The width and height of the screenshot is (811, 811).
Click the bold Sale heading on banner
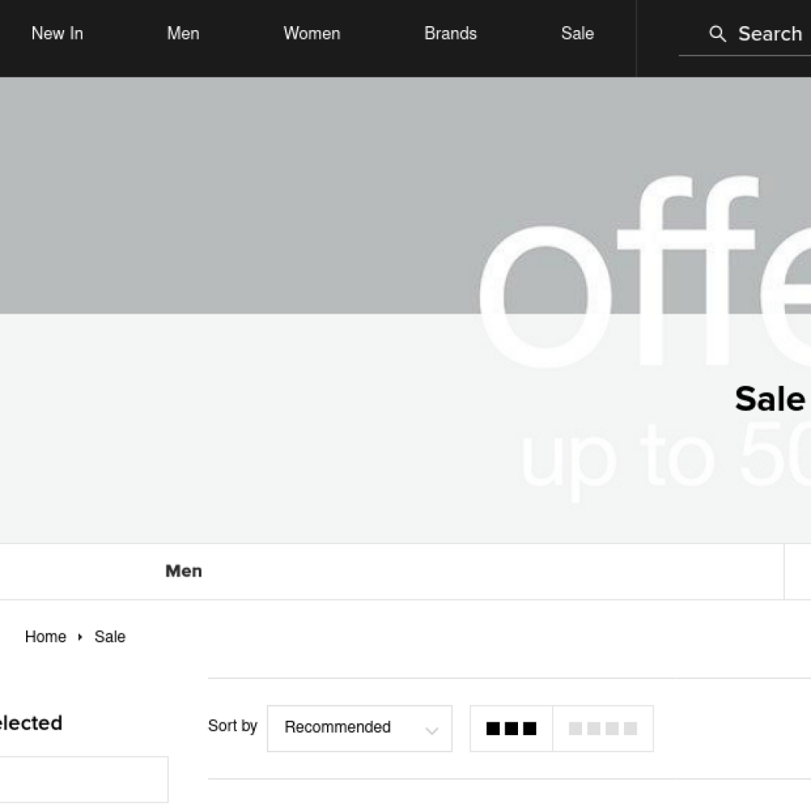pyautogui.click(x=769, y=398)
